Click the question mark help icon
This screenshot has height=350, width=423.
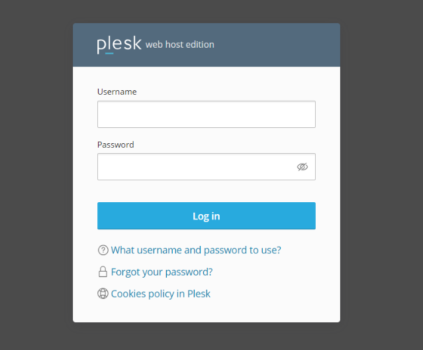[103, 250]
